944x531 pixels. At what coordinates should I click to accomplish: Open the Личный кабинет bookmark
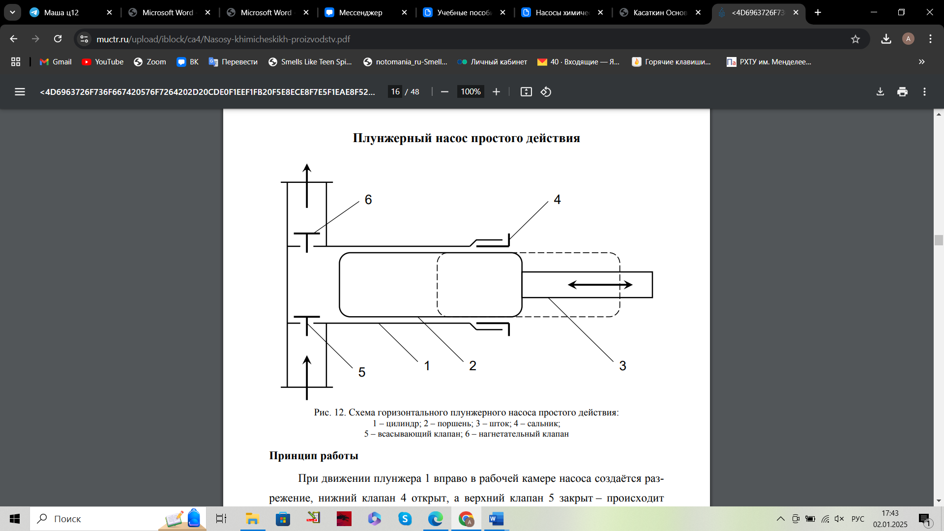point(492,61)
